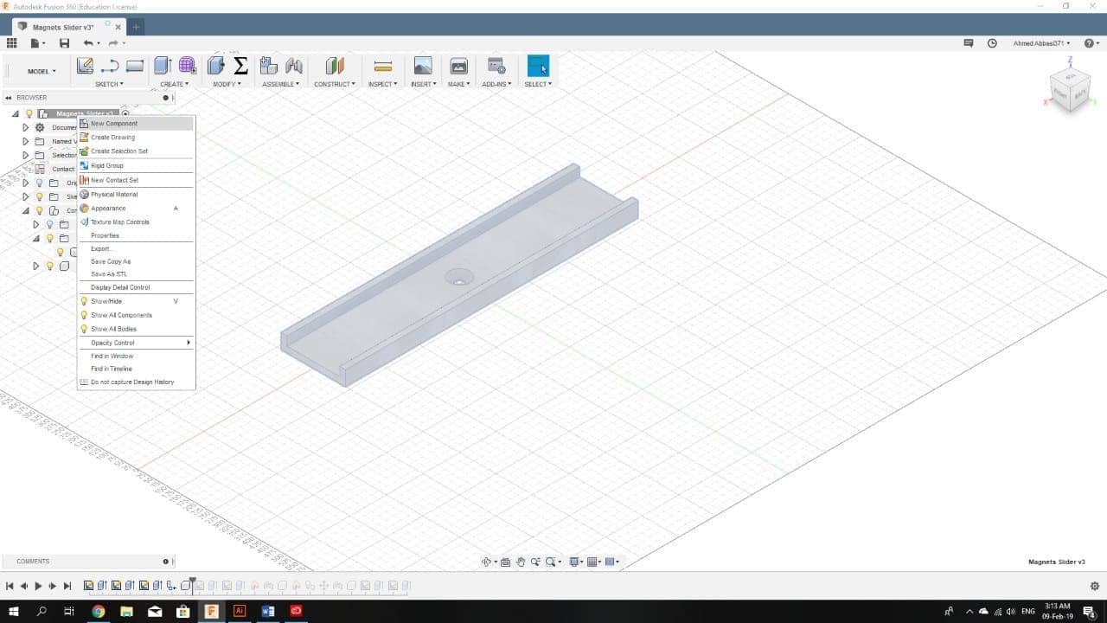Jump to the timeline beginning
The height and width of the screenshot is (623, 1107).
pos(10,586)
